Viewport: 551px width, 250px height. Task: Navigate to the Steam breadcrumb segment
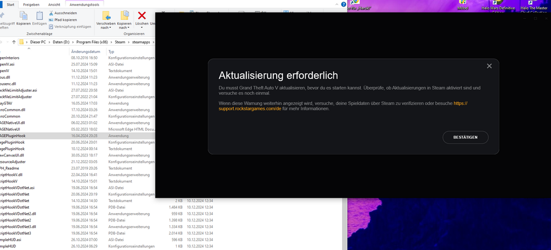(120, 42)
